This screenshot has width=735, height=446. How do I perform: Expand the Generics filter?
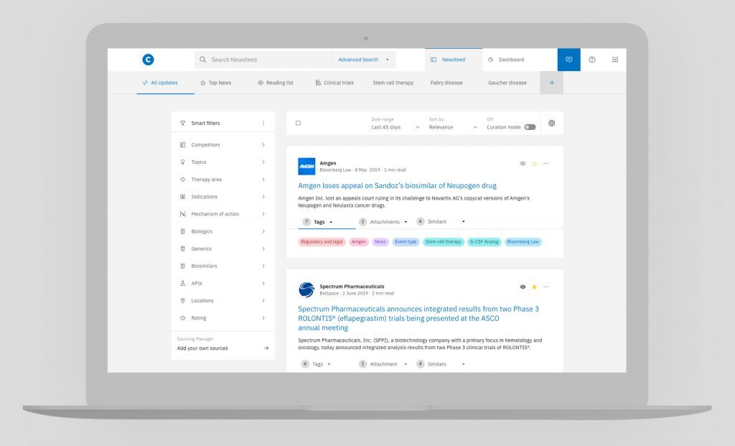[263, 248]
